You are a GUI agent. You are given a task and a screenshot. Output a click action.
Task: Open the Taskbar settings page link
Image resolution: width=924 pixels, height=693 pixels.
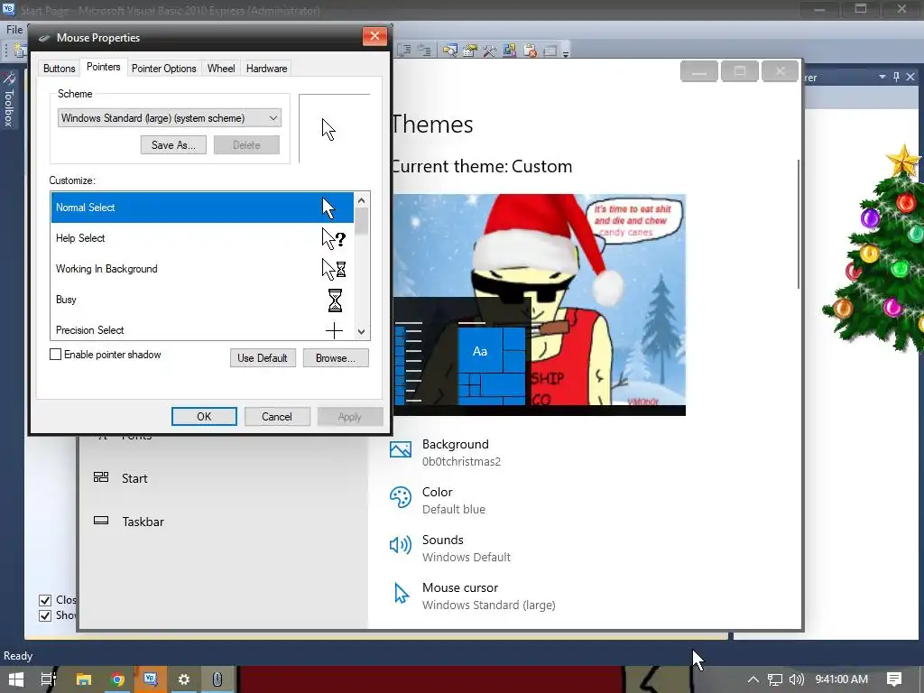click(x=143, y=522)
